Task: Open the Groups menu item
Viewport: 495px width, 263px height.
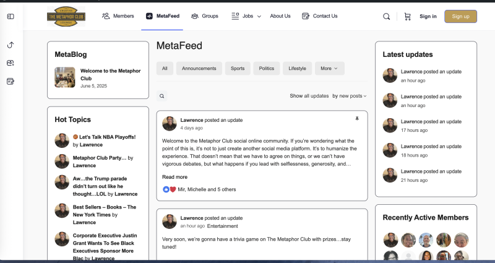Action: tap(205, 16)
